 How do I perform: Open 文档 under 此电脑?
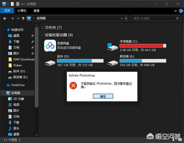(x=16, y=117)
